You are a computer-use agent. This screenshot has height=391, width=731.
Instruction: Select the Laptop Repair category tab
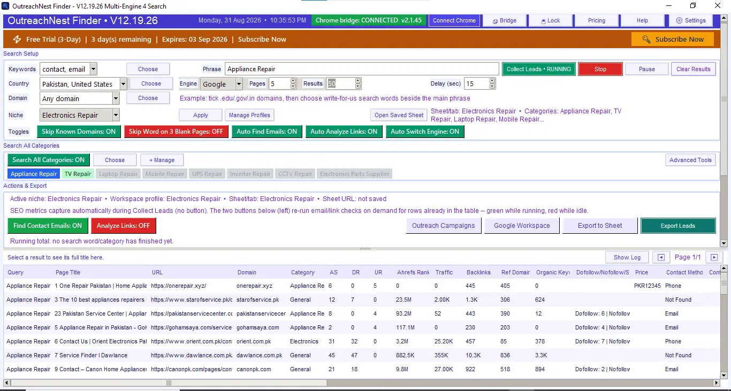pyautogui.click(x=118, y=174)
